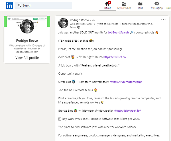The height and width of the screenshot is (141, 171).
Task: Open the profile photo in sidebar card
Action: pyautogui.click(x=27, y=26)
